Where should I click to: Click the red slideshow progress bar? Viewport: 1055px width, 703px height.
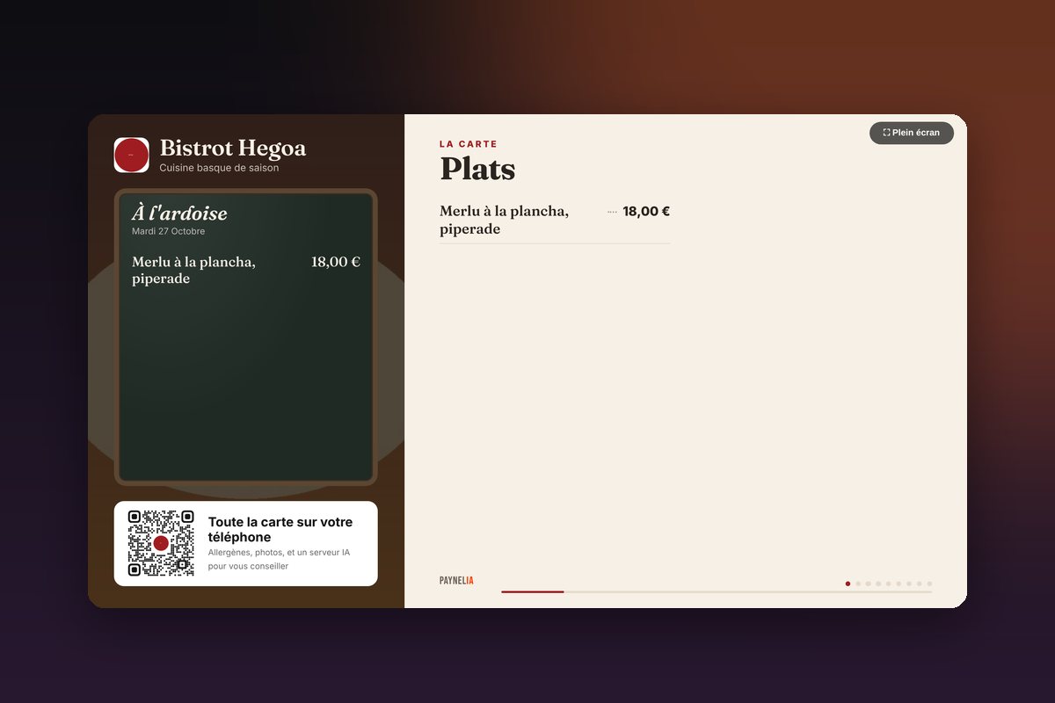(x=533, y=591)
